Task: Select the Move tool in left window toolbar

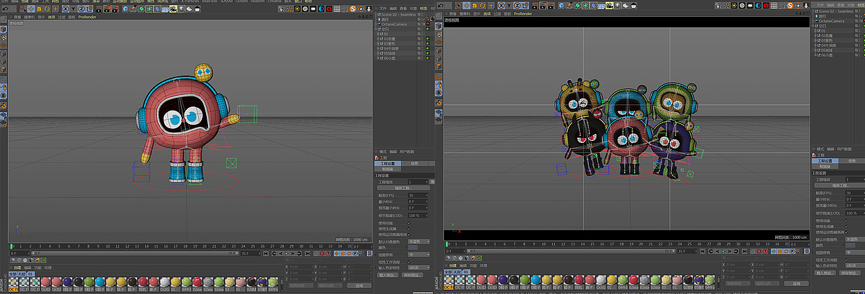Action: pyautogui.click(x=30, y=9)
